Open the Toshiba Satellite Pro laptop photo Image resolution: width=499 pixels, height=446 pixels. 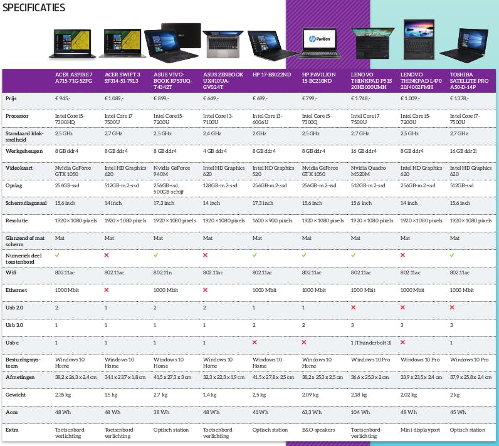point(464,46)
